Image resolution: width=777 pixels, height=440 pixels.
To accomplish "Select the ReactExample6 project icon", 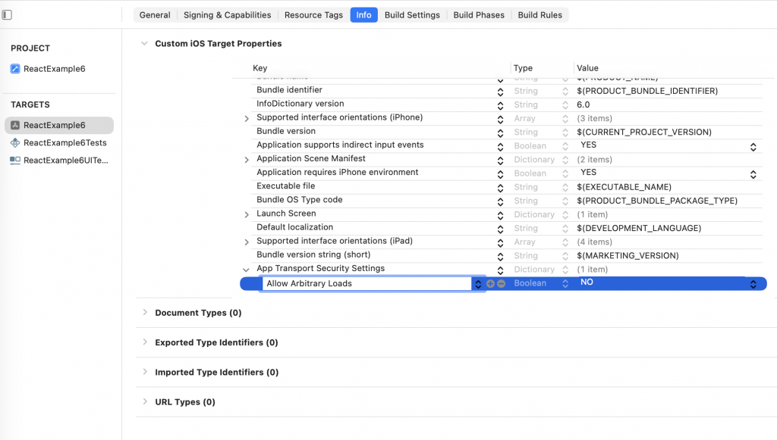I will click(15, 69).
